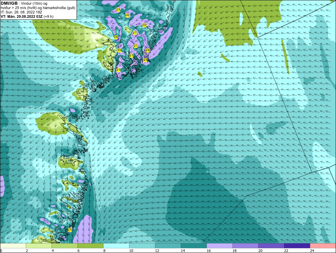Click legend scale value '12'
Viewport: 336px width, 253px height.
pos(157,251)
